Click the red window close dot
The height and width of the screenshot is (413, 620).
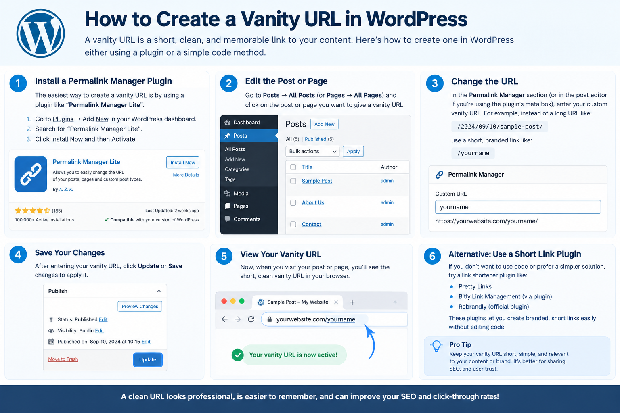[224, 301]
